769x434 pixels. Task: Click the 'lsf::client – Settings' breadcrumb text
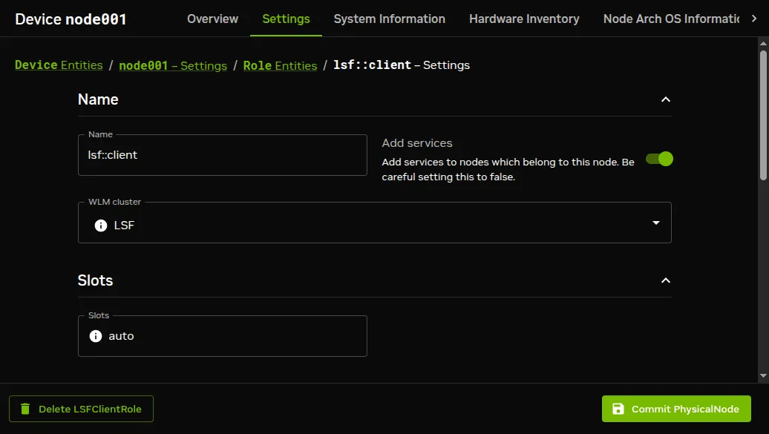click(x=401, y=65)
